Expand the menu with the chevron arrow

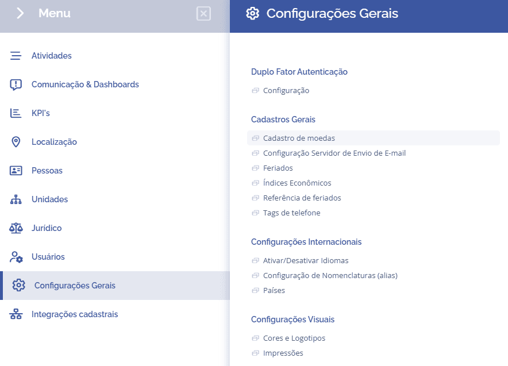pyautogui.click(x=20, y=13)
